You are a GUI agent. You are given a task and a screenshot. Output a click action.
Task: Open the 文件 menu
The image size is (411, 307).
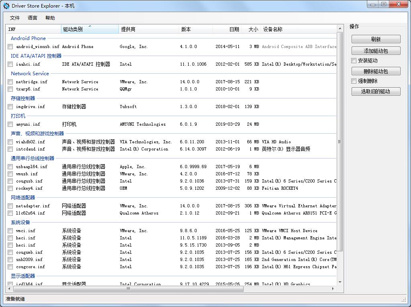[x=14, y=18]
